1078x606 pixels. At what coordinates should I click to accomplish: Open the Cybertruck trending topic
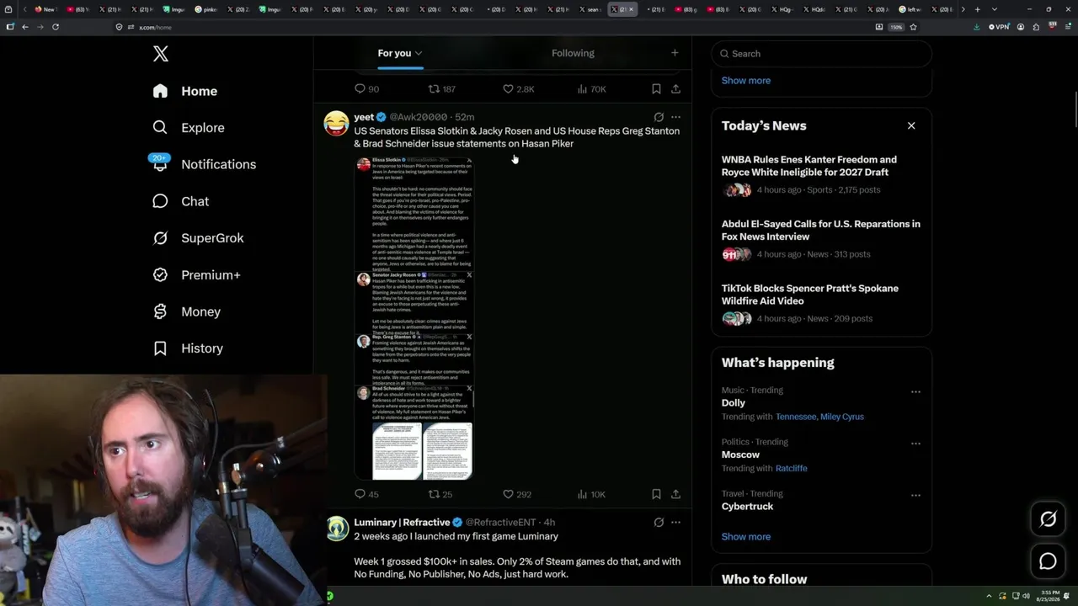click(x=747, y=507)
